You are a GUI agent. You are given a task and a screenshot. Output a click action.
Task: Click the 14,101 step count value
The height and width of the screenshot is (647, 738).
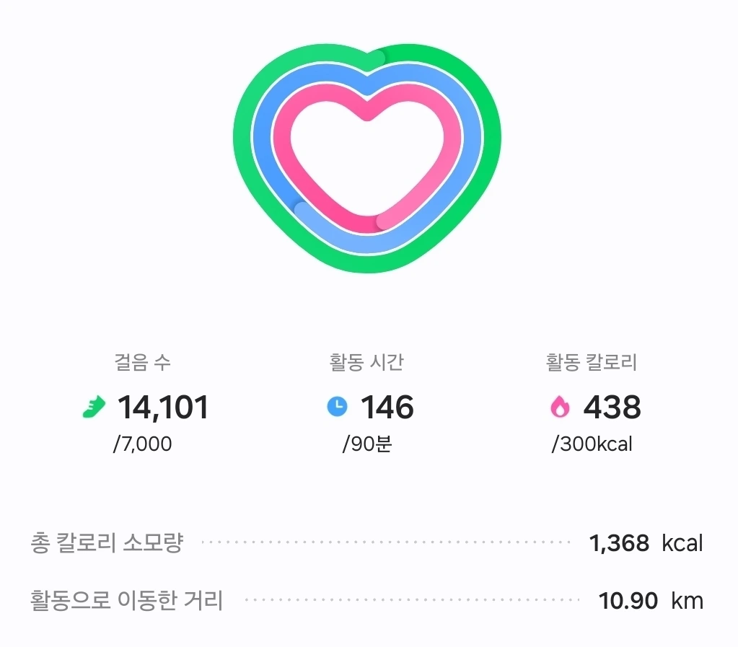pyautogui.click(x=163, y=408)
